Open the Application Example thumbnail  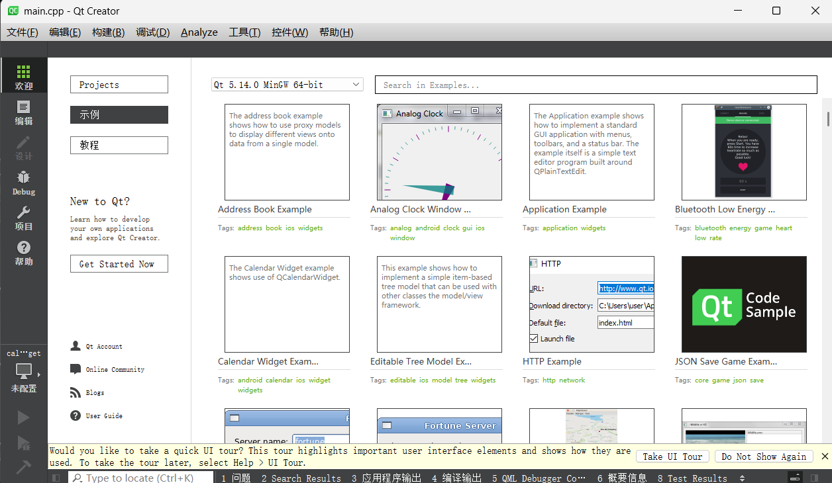(592, 152)
